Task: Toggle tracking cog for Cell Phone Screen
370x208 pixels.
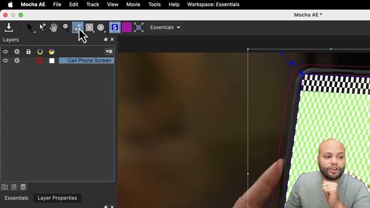Action: [17, 61]
